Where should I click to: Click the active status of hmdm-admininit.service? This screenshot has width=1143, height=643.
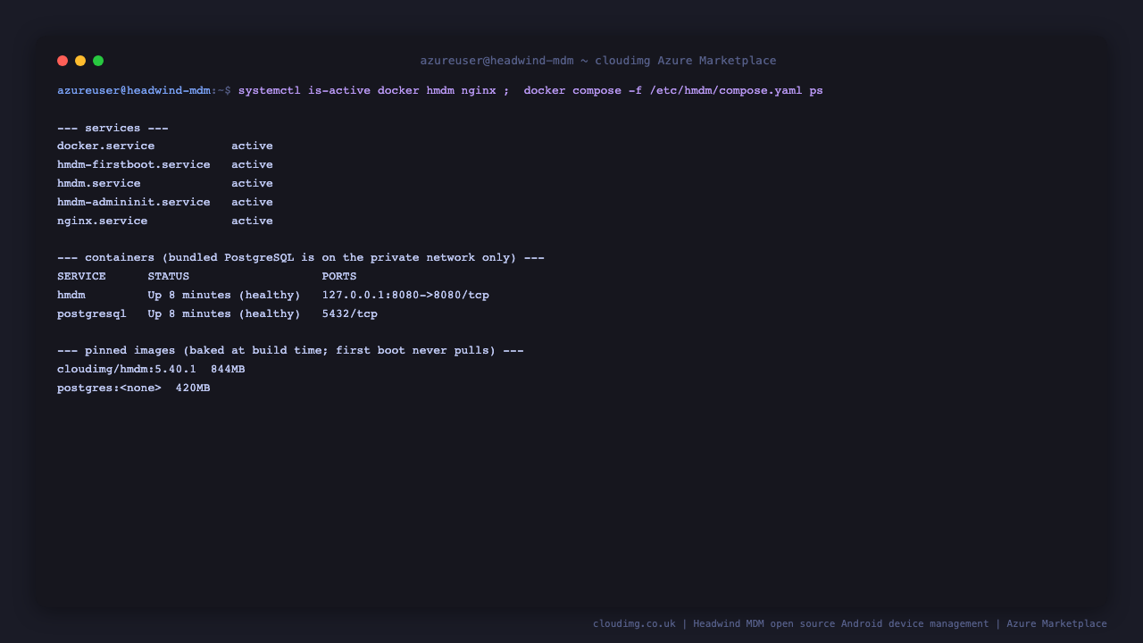click(x=252, y=203)
